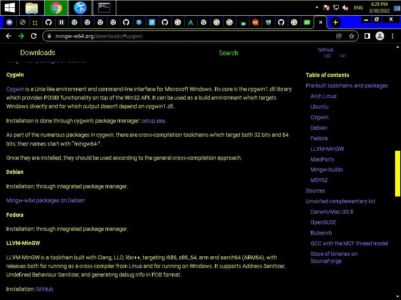
Task: Share this page icon in address bar
Action: click(339, 36)
